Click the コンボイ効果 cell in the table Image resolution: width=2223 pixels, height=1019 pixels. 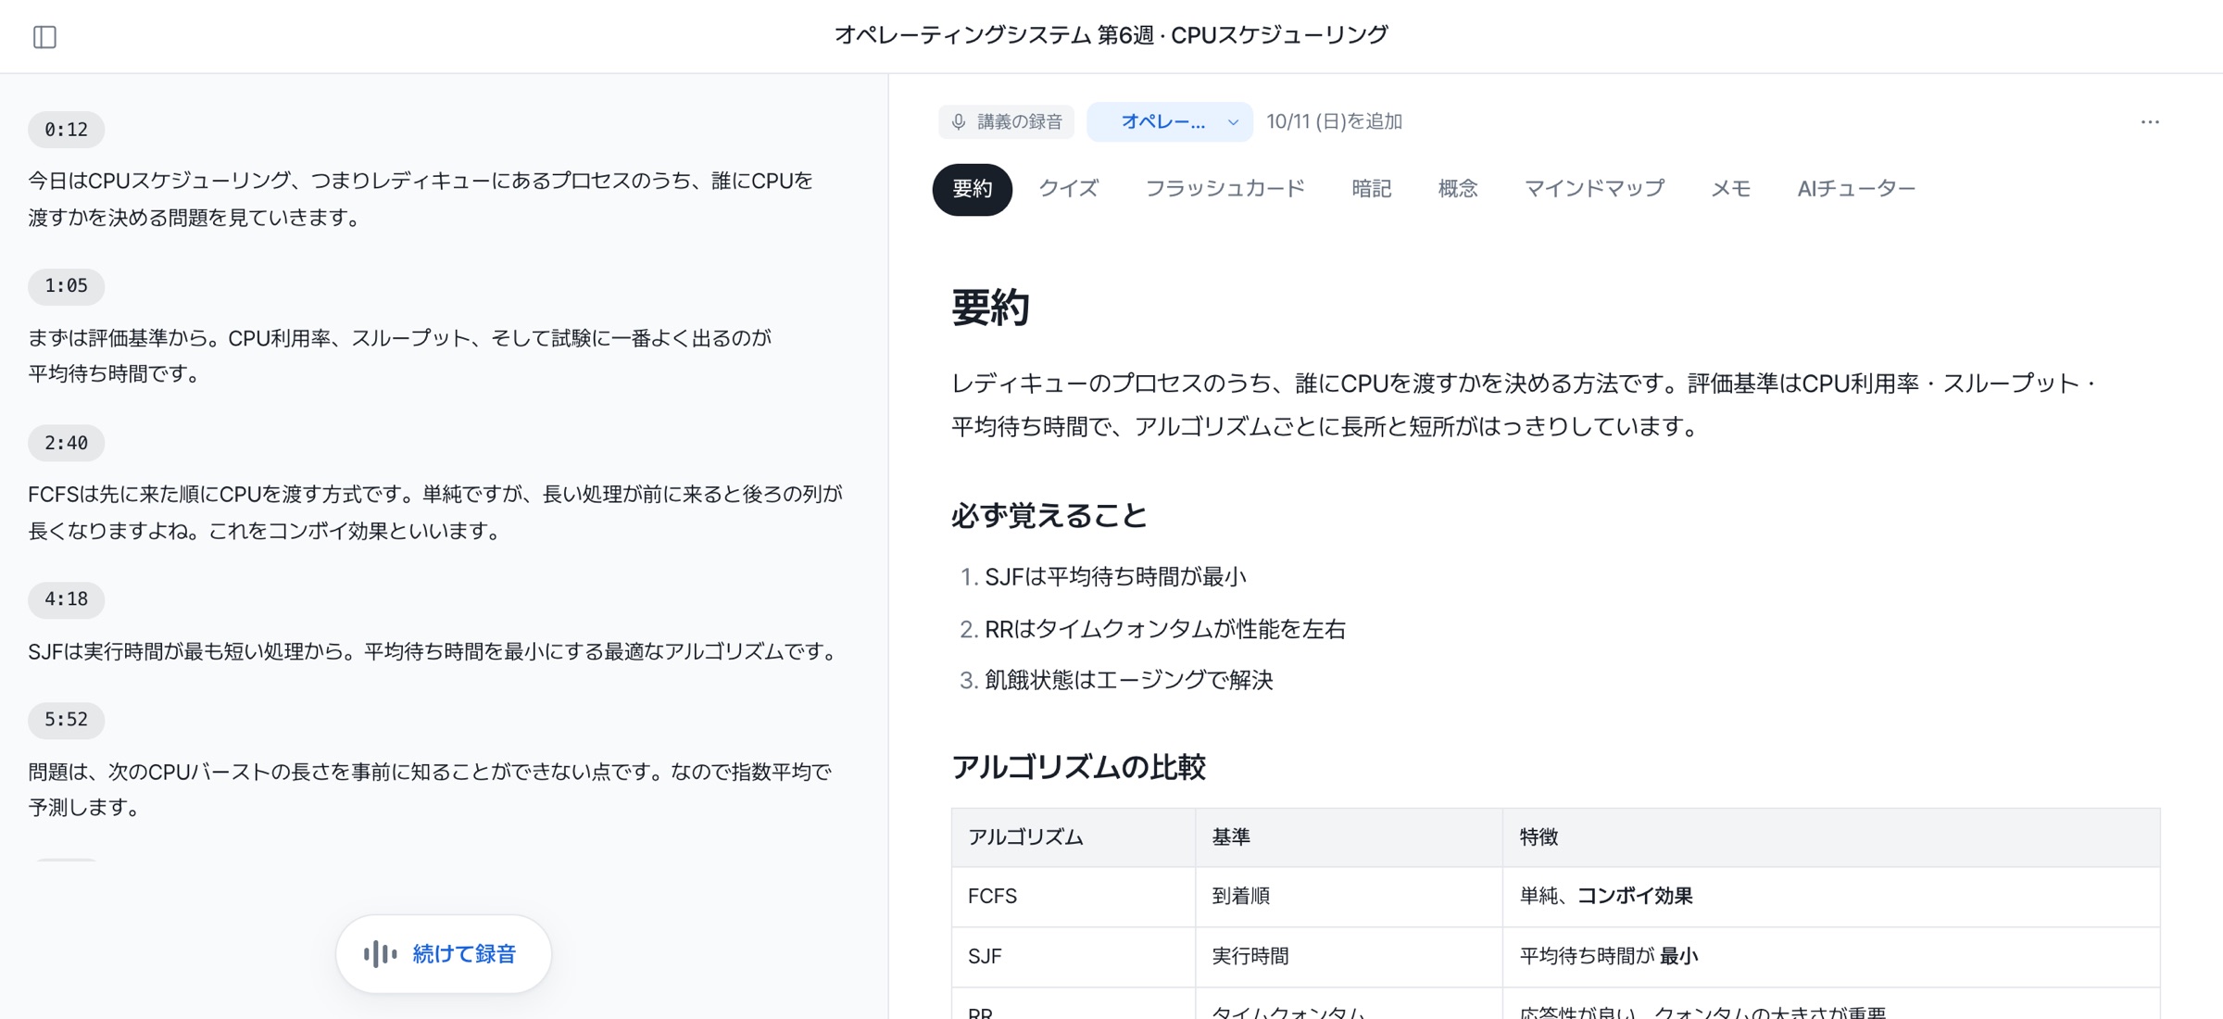[x=1831, y=897]
